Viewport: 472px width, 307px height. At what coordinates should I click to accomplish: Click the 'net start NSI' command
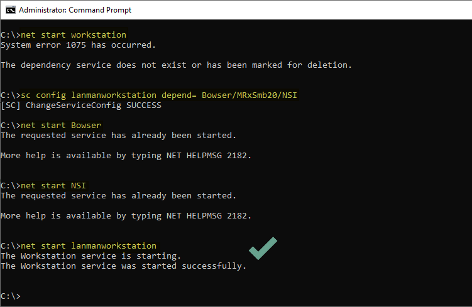point(53,186)
